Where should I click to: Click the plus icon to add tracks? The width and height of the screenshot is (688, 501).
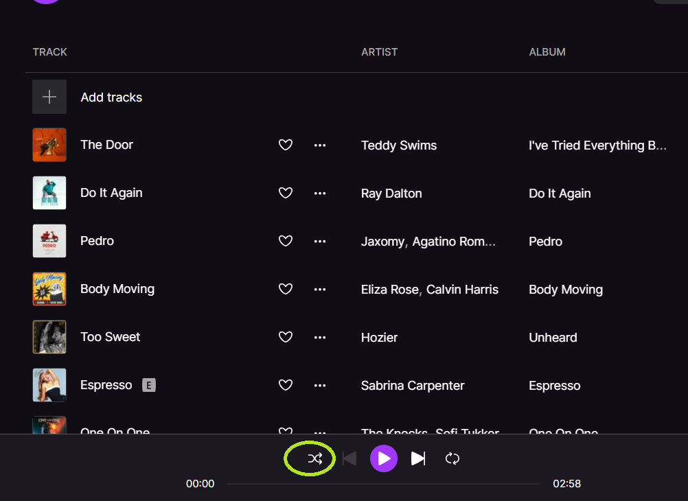49,97
